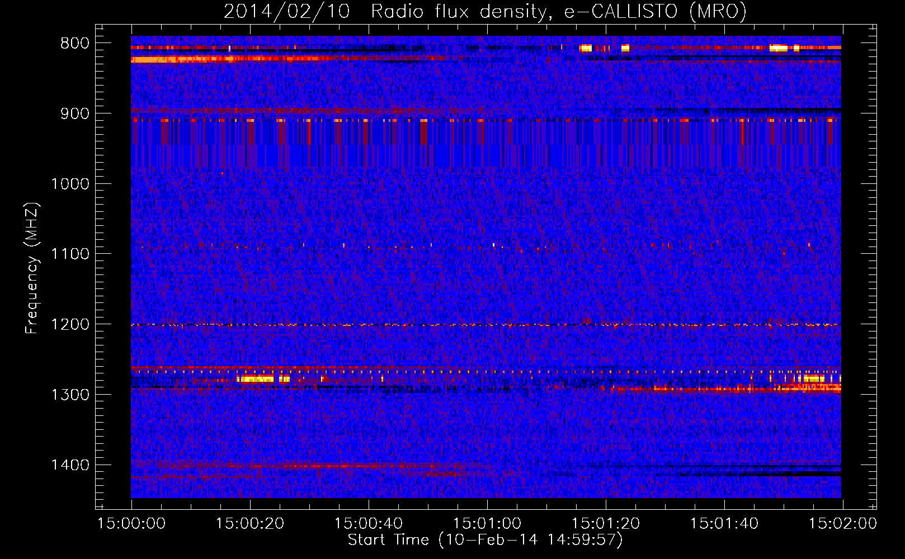Click the 15:01:00 time tick label
Viewport: 905px width, 559px height.
(487, 524)
